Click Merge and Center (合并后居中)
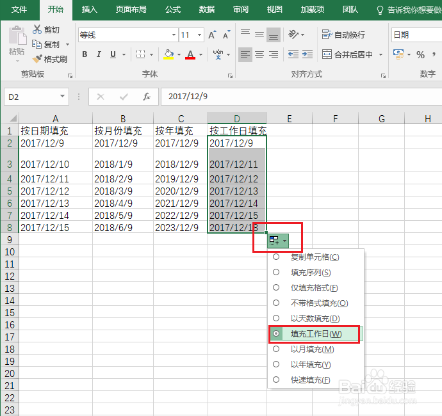Image resolution: width=442 pixels, height=416 pixels. (x=347, y=54)
